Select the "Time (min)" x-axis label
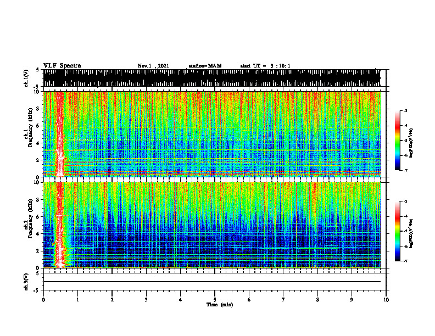This screenshot has width=435, height=336. coord(220,305)
